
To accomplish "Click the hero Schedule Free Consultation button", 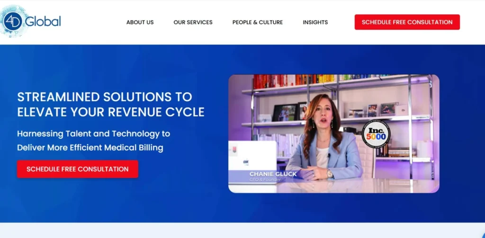I will (x=78, y=169).
